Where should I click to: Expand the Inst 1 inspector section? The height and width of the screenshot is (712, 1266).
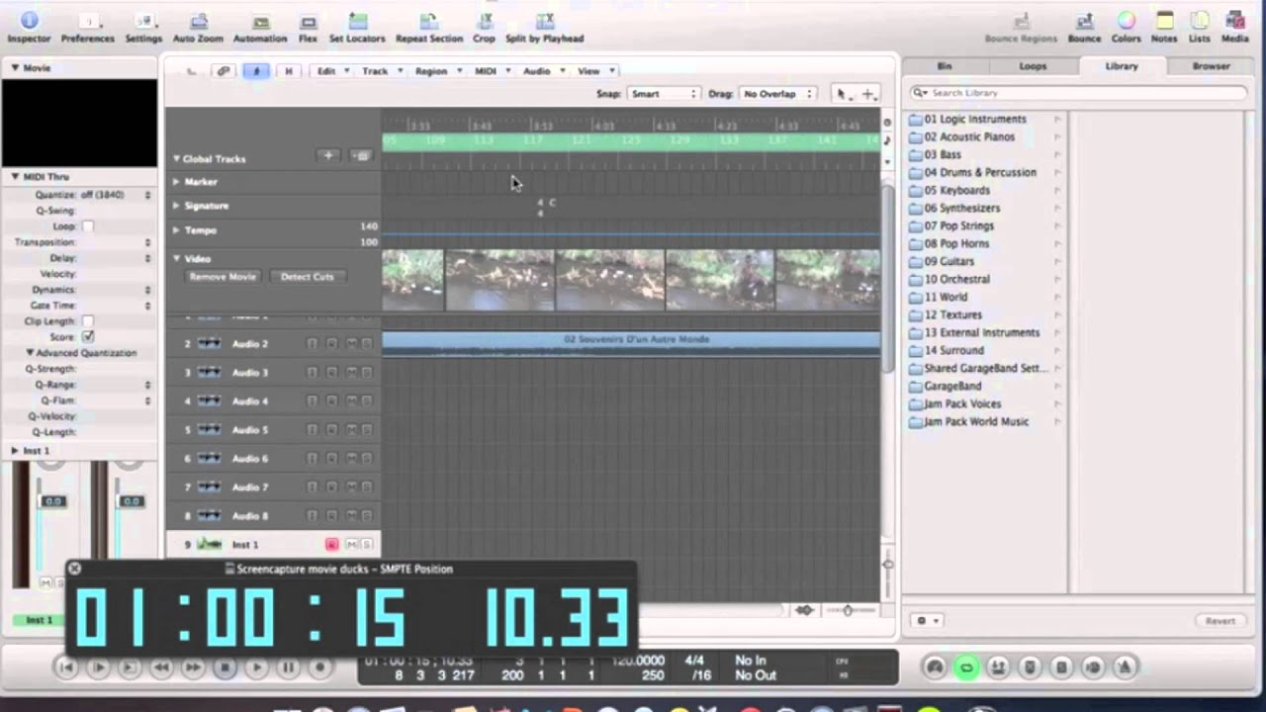point(15,451)
